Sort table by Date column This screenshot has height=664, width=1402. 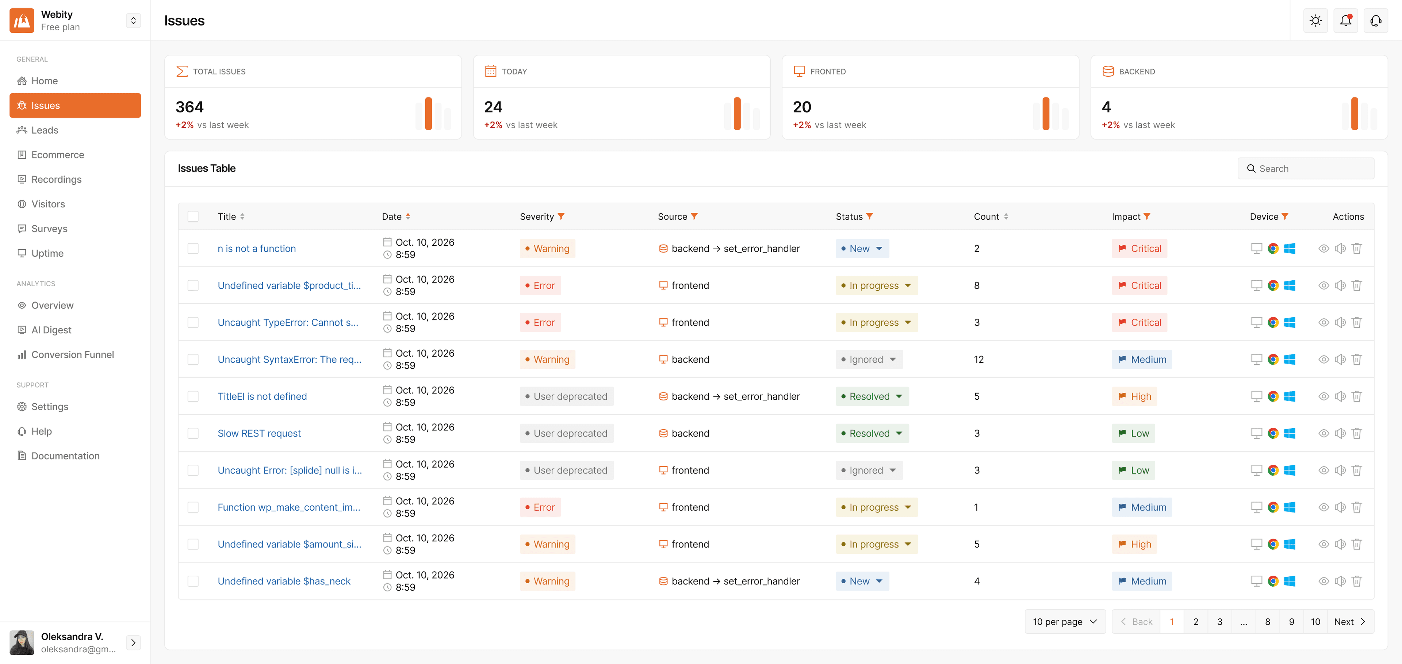408,216
